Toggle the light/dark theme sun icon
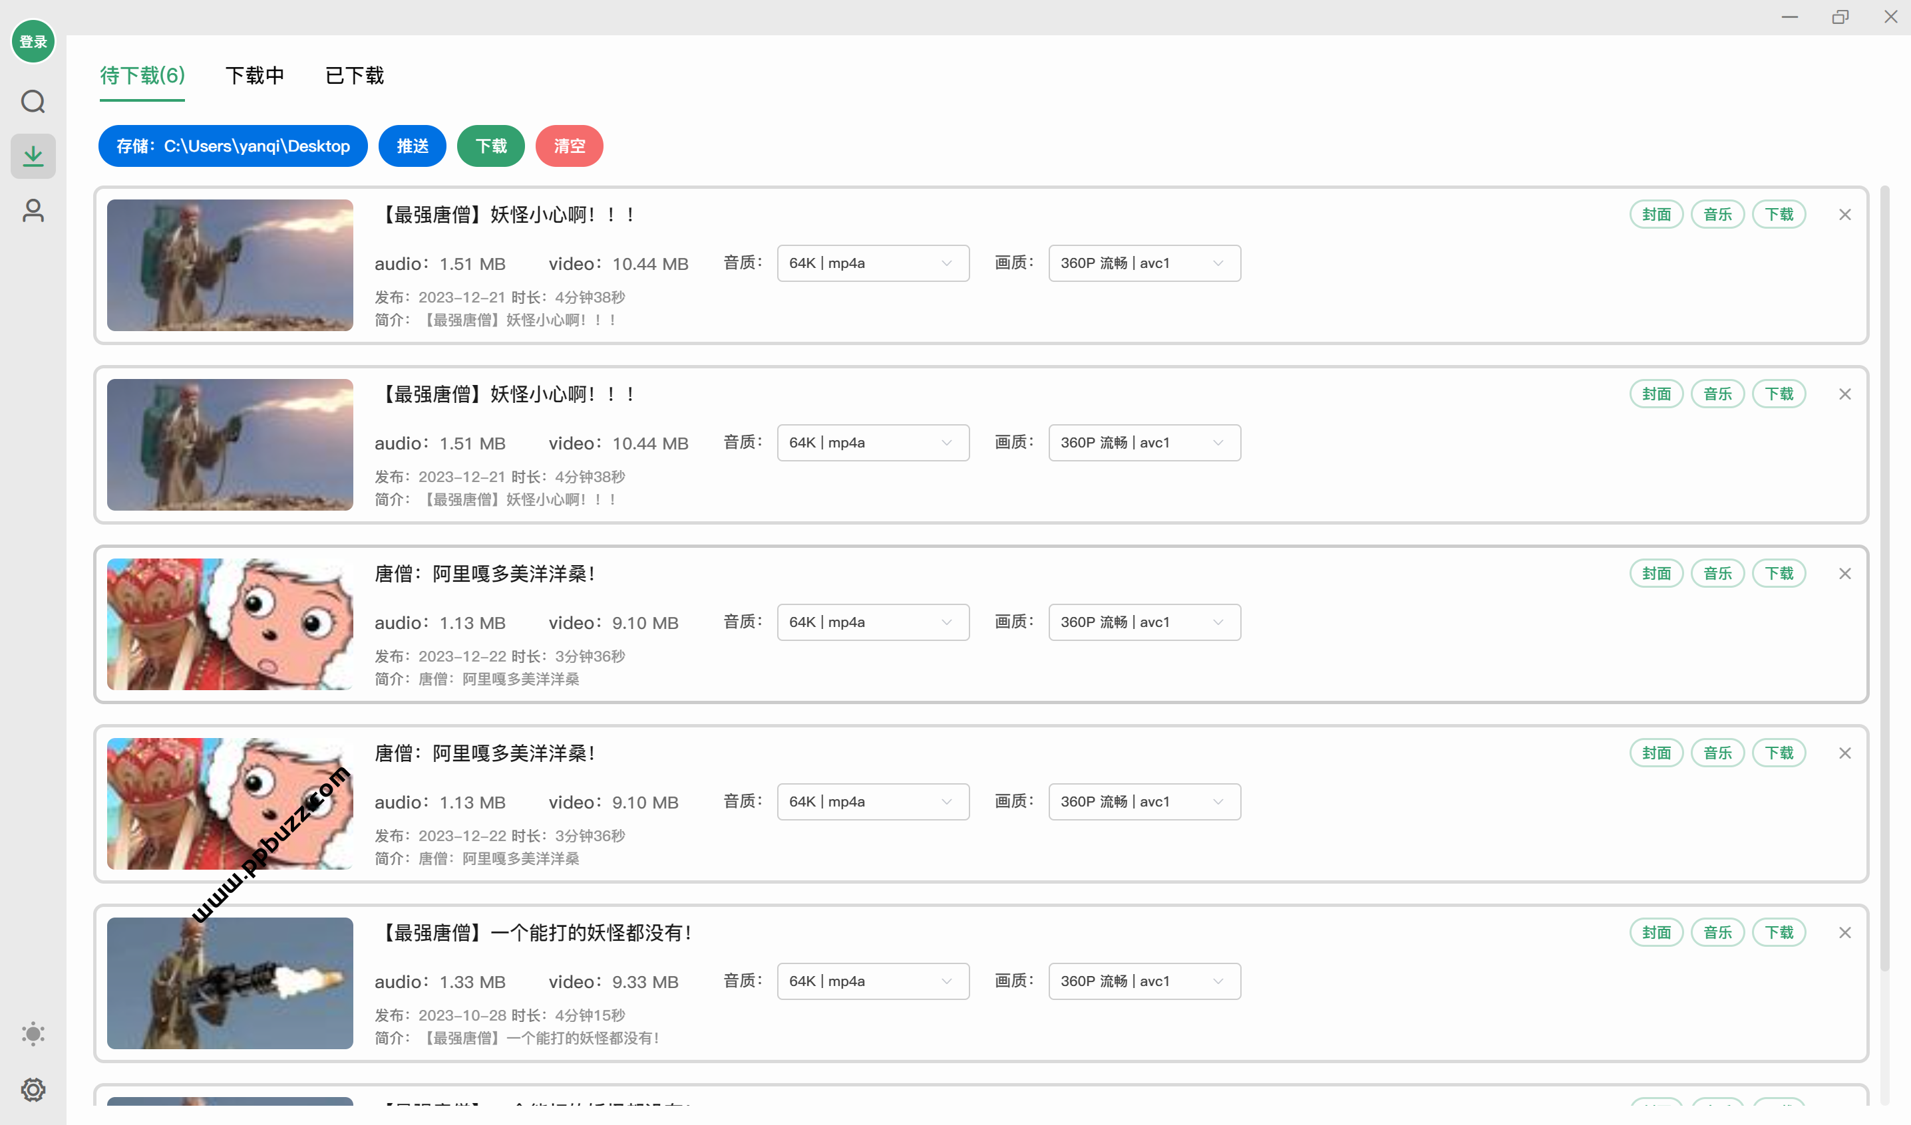This screenshot has height=1125, width=1911. pyautogui.click(x=33, y=1034)
